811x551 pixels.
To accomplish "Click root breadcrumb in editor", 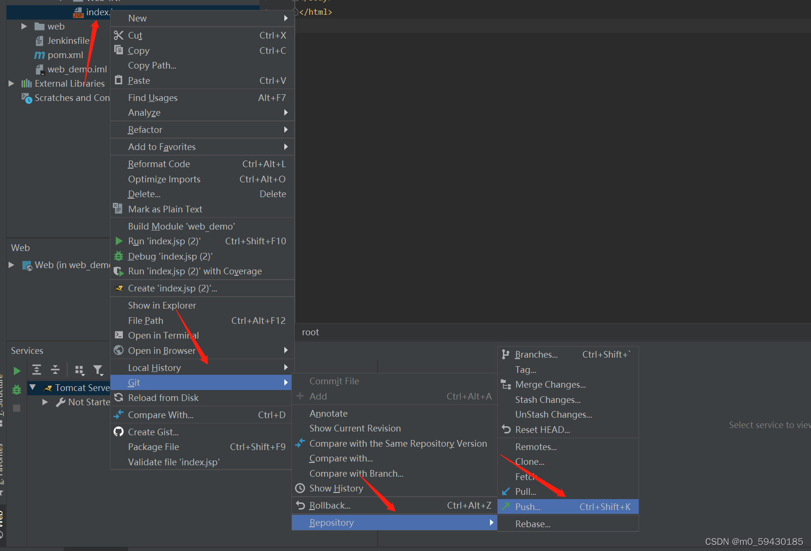I will pos(310,332).
